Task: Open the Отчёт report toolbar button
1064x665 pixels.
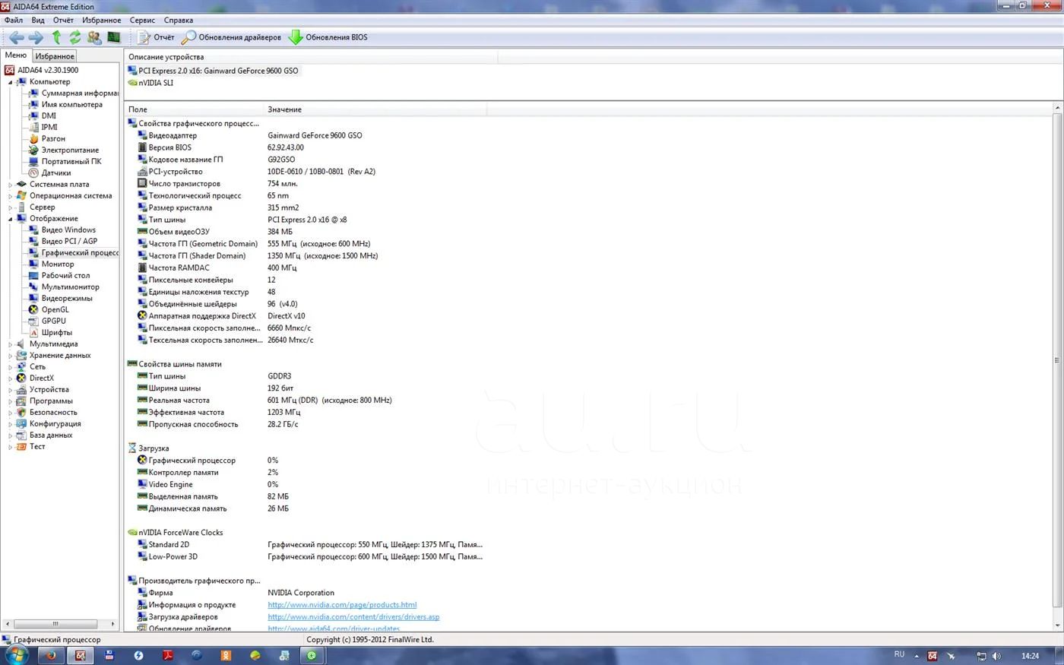Action: click(156, 37)
